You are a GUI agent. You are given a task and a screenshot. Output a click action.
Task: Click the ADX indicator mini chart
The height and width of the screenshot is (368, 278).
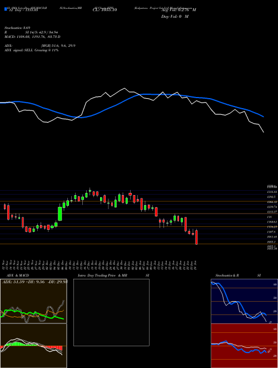pyautogui.click(x=33, y=301)
